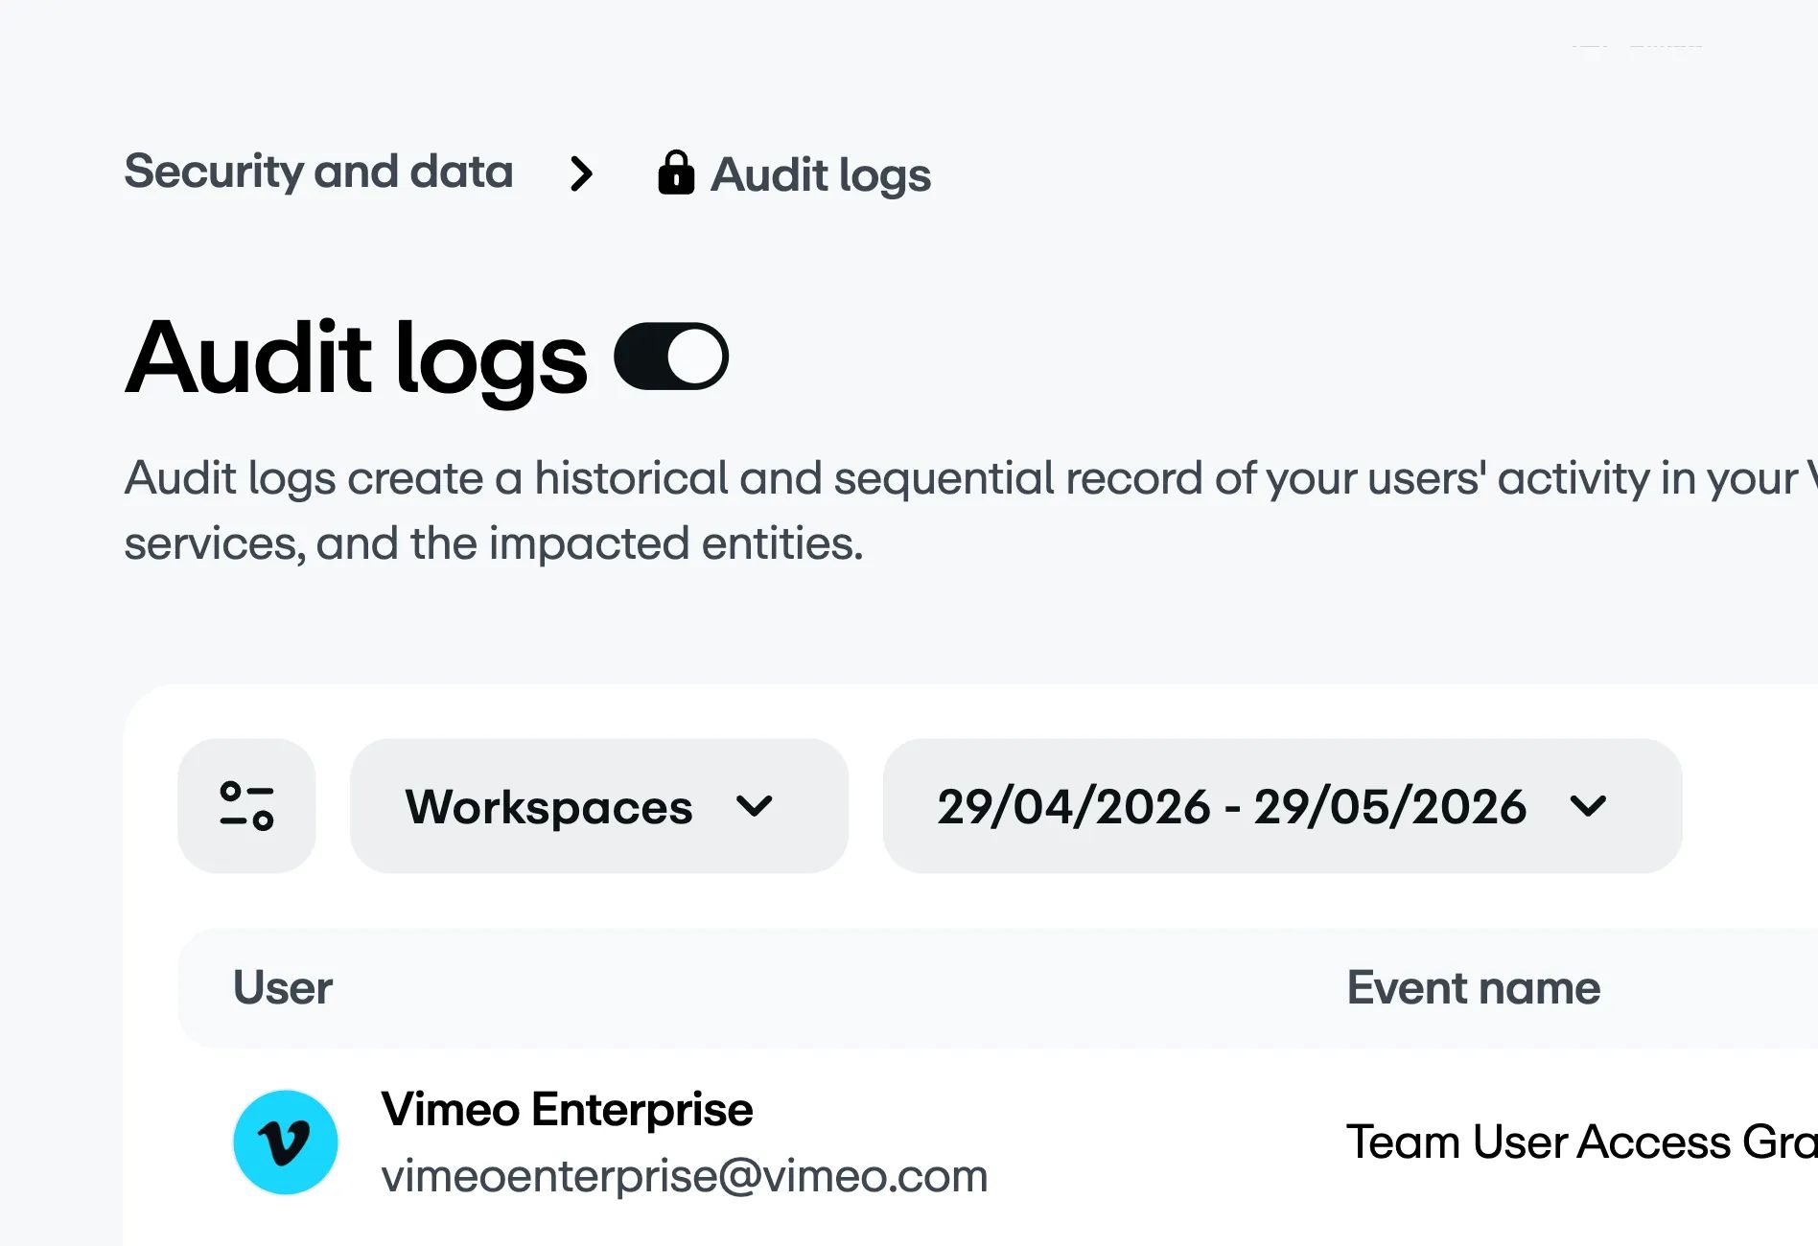This screenshot has width=1818, height=1246.
Task: Go to Security and data breadcrumb
Action: coord(318,172)
